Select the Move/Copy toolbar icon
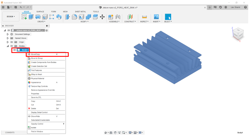The height and width of the screenshot is (135, 249). pyautogui.click(x=102, y=17)
